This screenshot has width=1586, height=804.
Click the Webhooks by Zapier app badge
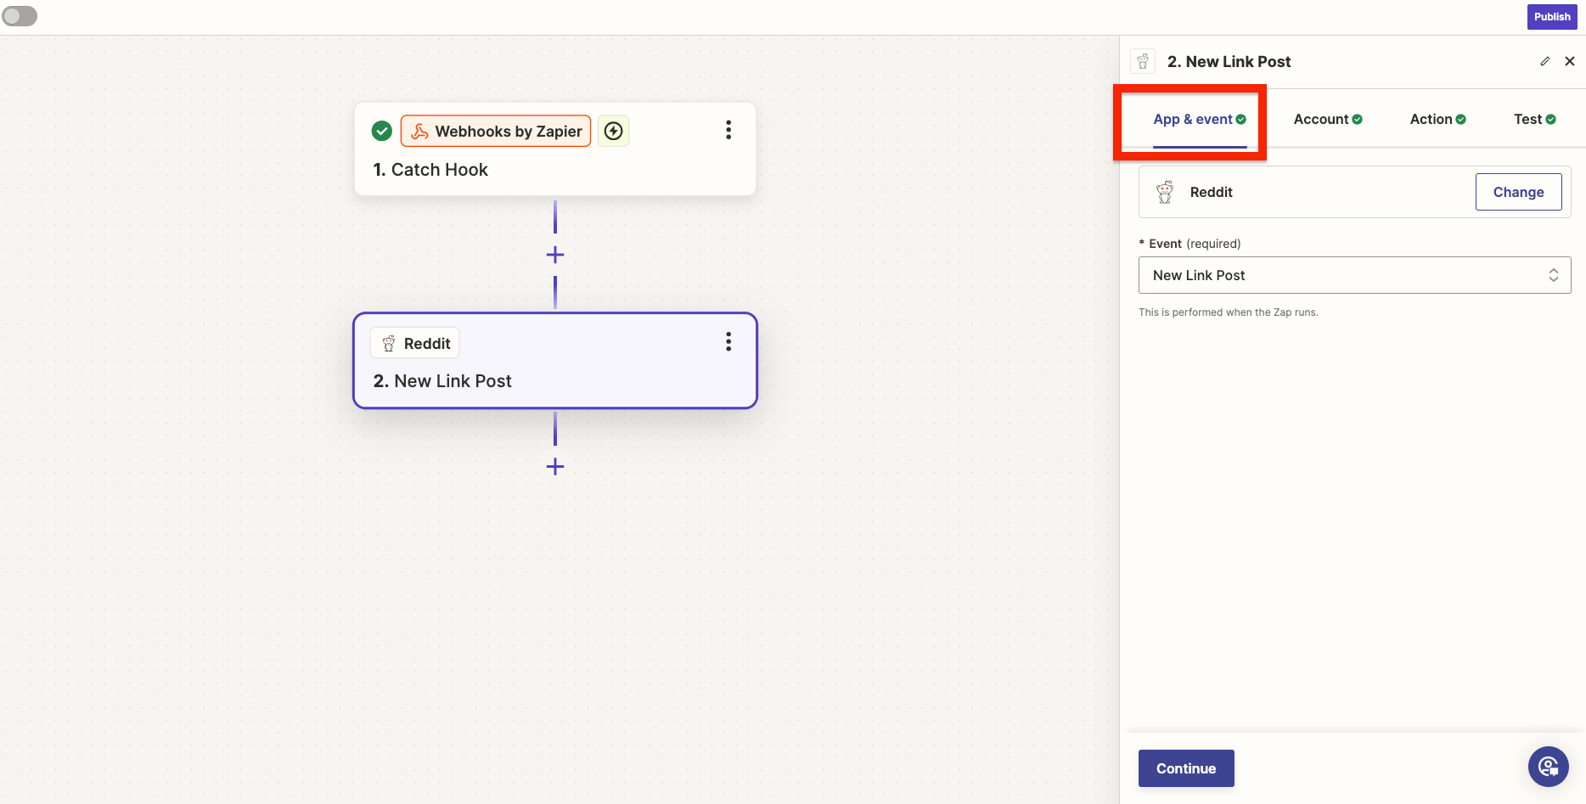pos(496,132)
